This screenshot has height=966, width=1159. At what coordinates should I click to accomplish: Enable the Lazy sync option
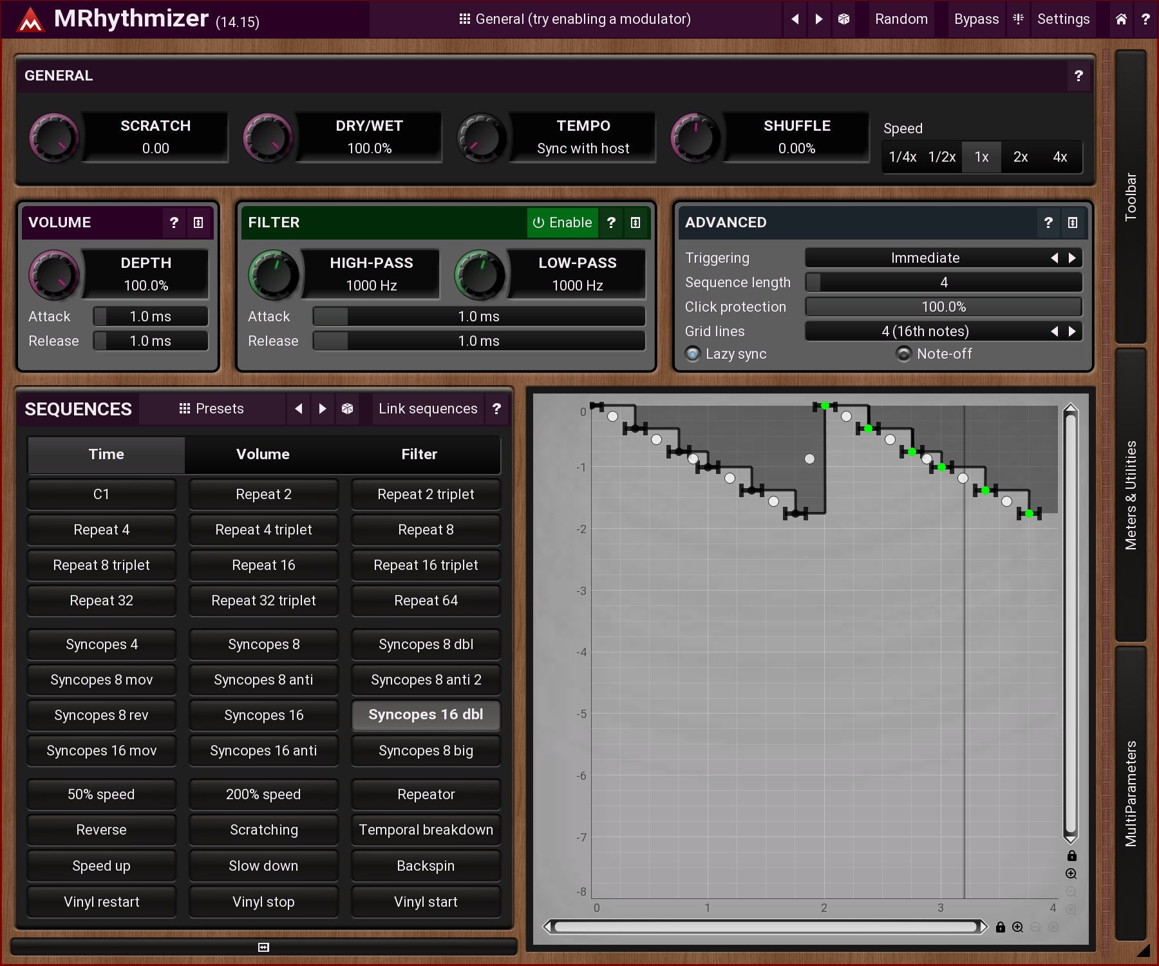click(x=693, y=354)
